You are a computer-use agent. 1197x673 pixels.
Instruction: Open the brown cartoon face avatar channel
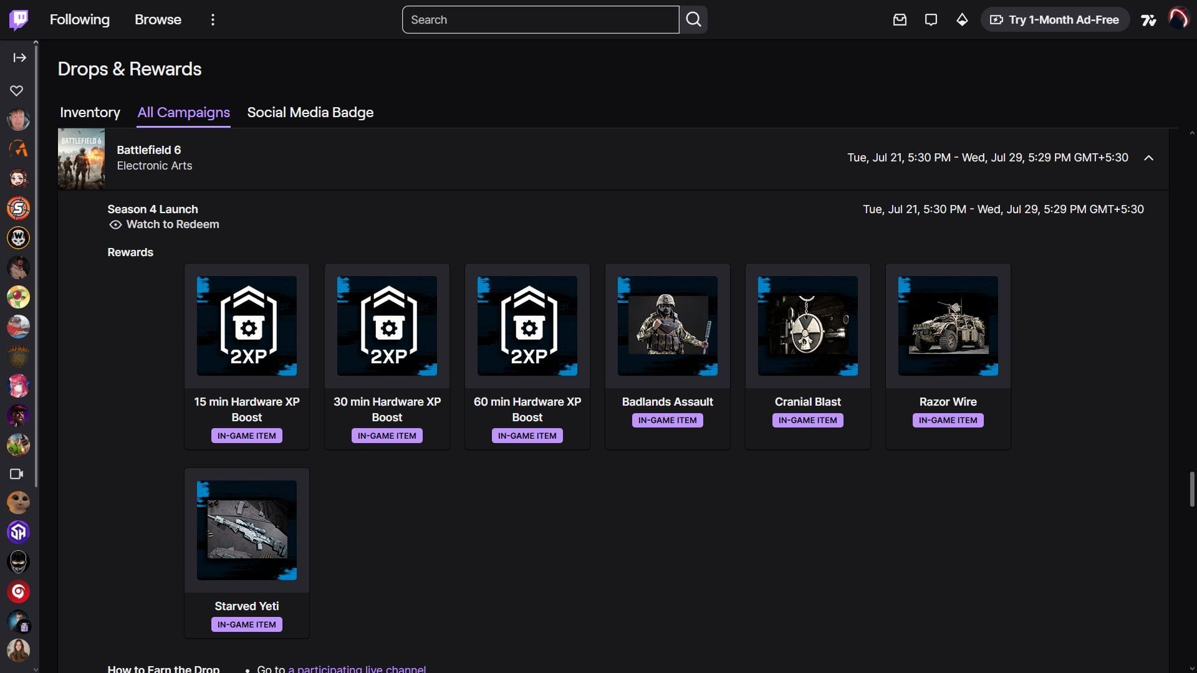pos(18,502)
